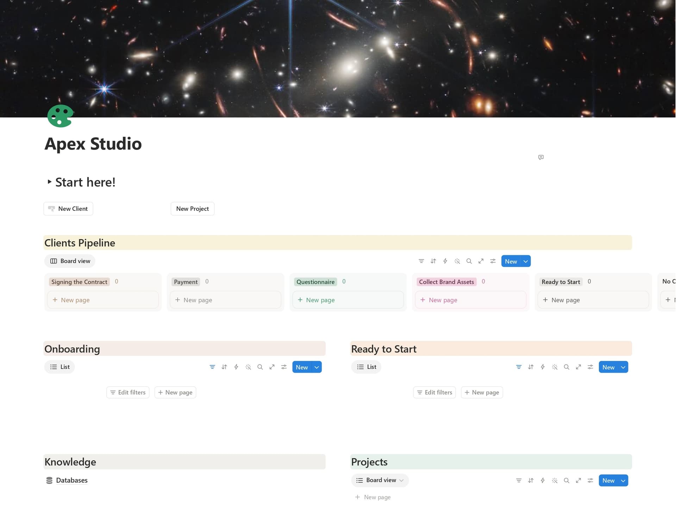Add New page under Collect Brand Assets

click(x=470, y=300)
